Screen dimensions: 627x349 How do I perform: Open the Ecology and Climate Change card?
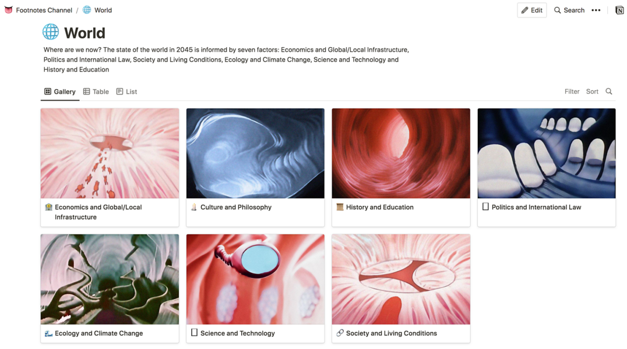110,289
